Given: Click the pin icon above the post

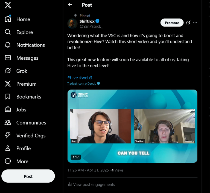Looking at the screenshot, I should click(75, 15).
